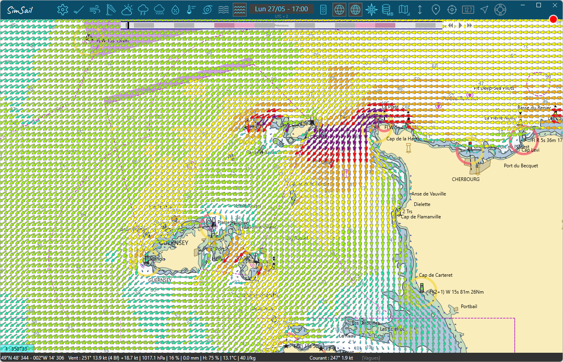Expand the downward chevrons panel icon
The height and width of the screenshot is (362, 563).
[x=323, y=10]
